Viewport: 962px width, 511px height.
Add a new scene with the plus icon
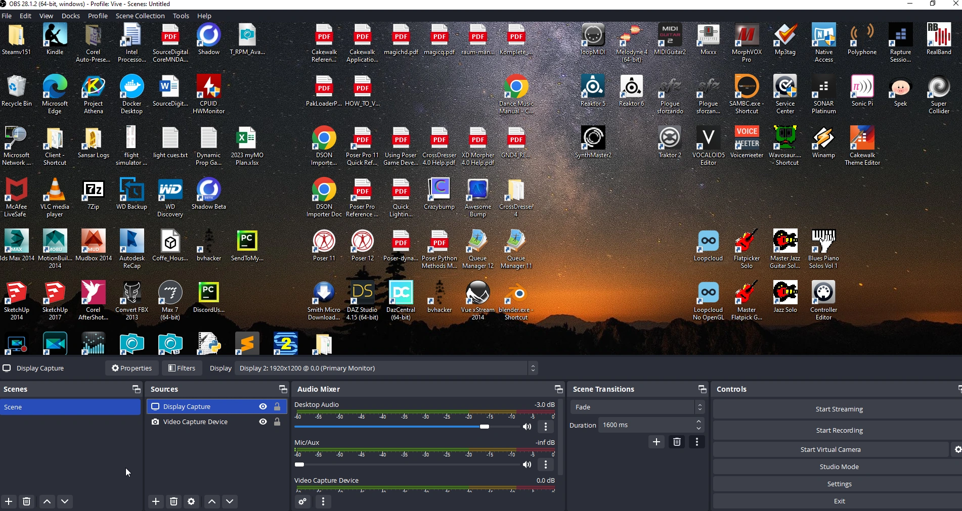[x=9, y=501]
